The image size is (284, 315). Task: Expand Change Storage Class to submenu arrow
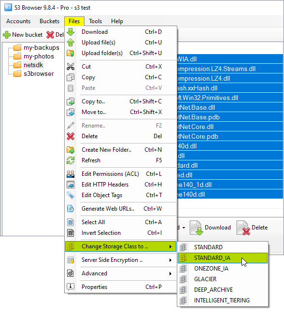click(x=170, y=246)
